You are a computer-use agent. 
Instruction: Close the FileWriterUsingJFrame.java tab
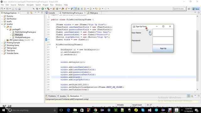point(85,13)
